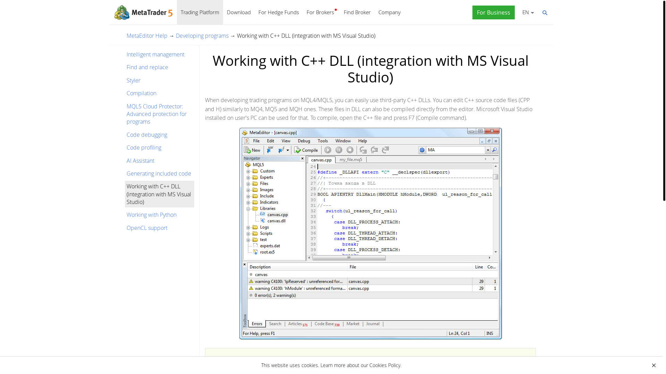
Task: Open the Trading Platform menu
Action: [x=200, y=12]
